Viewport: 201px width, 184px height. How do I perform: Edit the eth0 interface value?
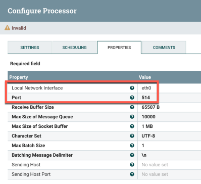[x=146, y=88]
